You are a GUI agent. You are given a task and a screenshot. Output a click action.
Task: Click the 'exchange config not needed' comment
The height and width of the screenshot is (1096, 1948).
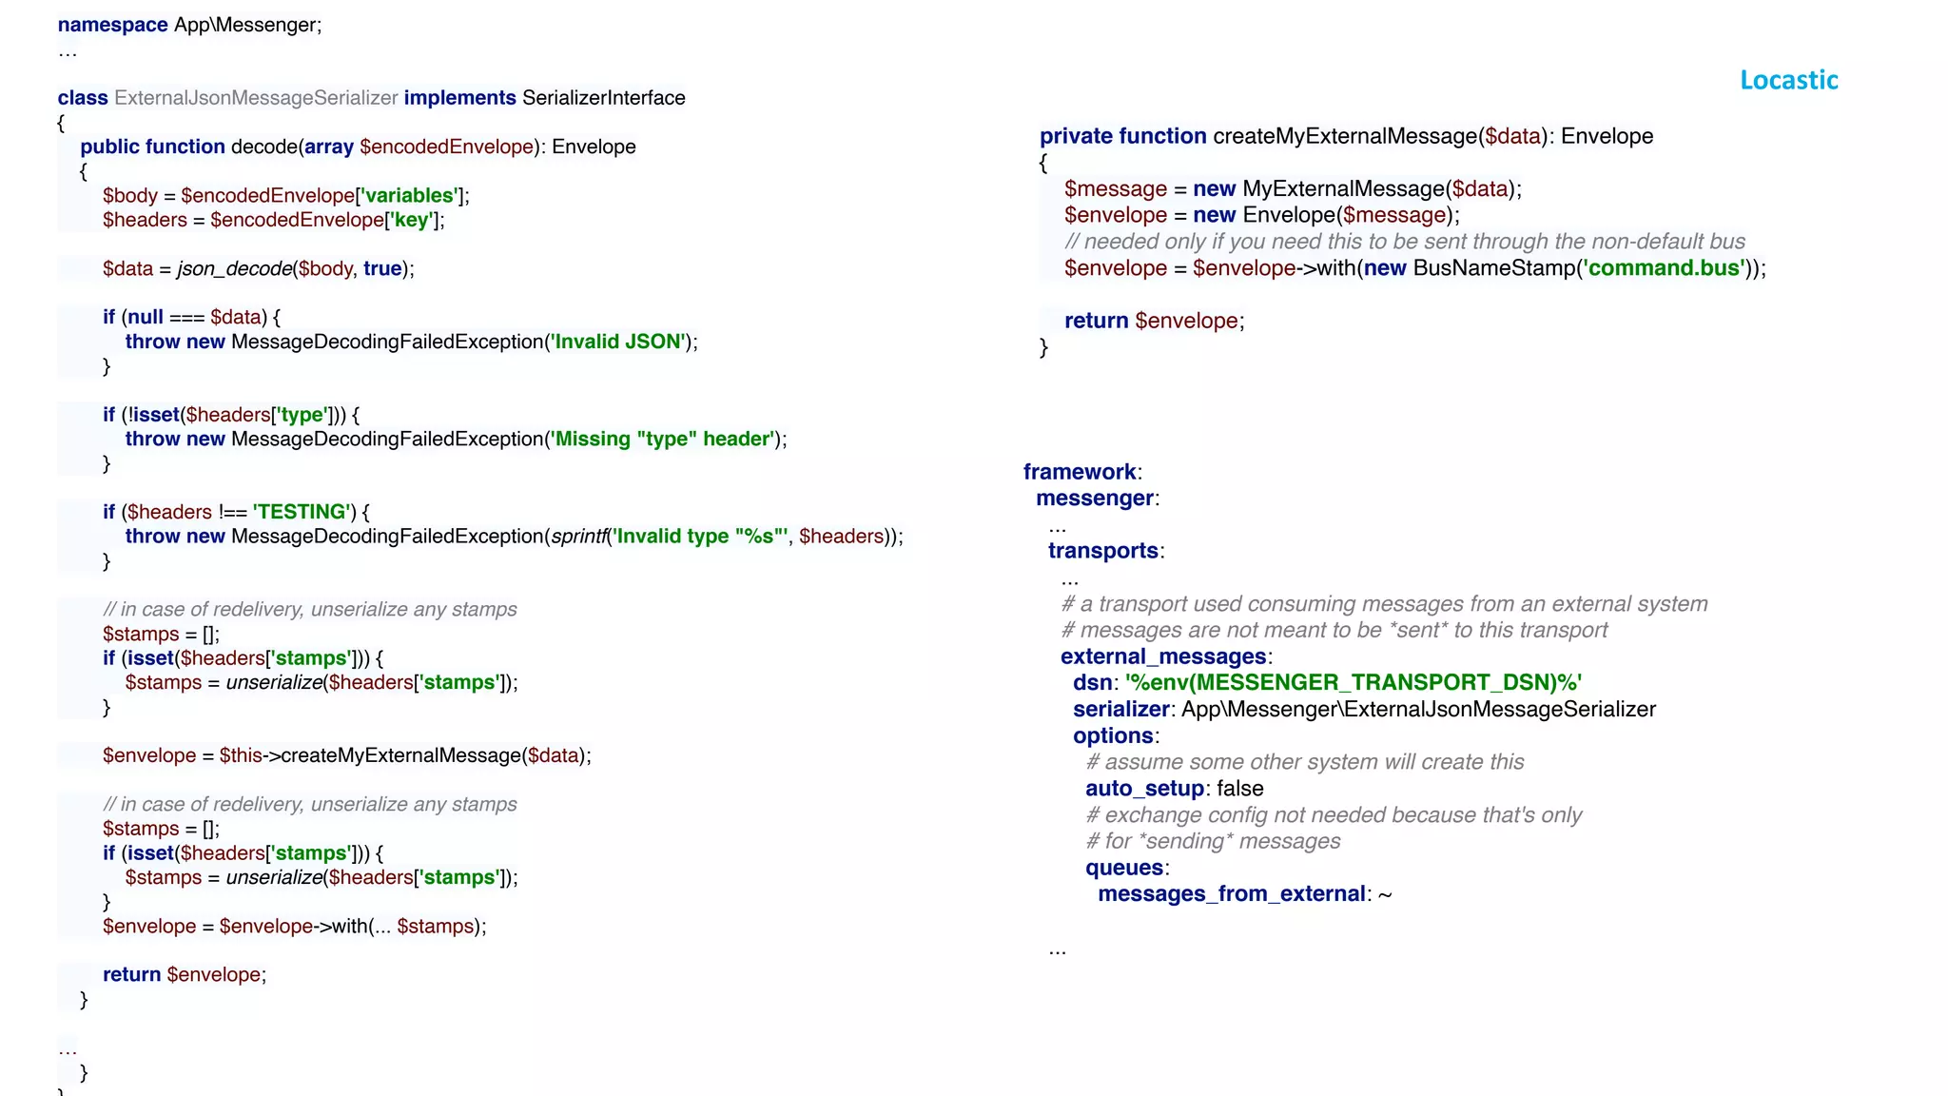point(1334,815)
